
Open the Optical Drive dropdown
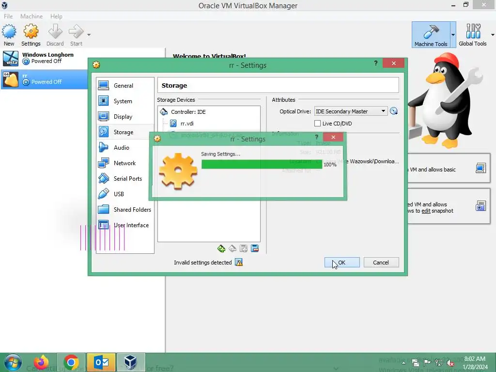pos(351,111)
